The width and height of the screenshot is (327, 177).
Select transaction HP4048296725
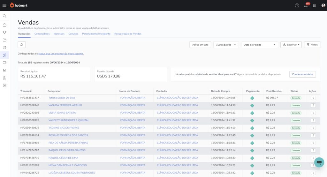click(x=30, y=173)
